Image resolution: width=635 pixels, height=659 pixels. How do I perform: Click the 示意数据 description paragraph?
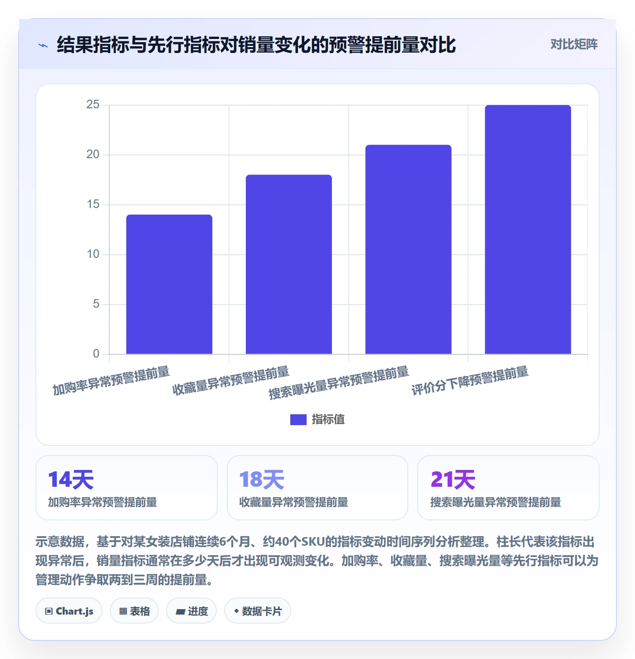click(x=317, y=561)
